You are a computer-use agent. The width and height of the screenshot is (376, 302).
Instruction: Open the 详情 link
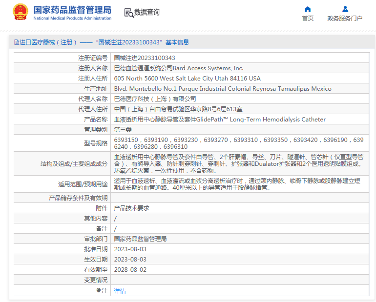pyautogui.click(x=120, y=291)
